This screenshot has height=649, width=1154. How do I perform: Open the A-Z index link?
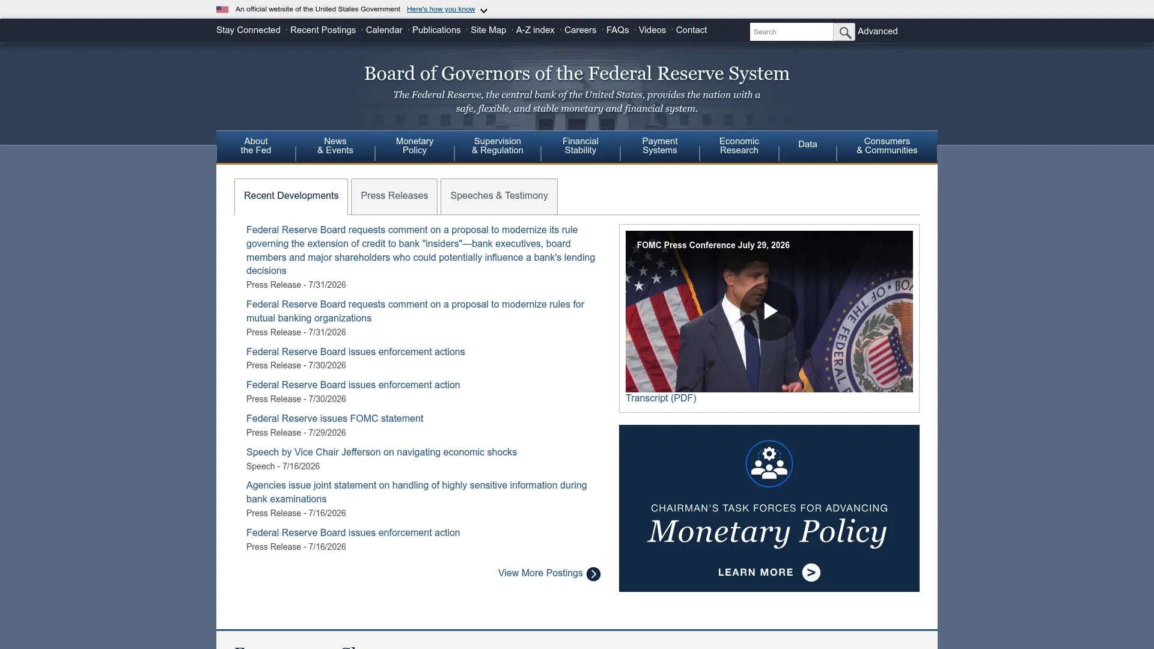point(535,30)
